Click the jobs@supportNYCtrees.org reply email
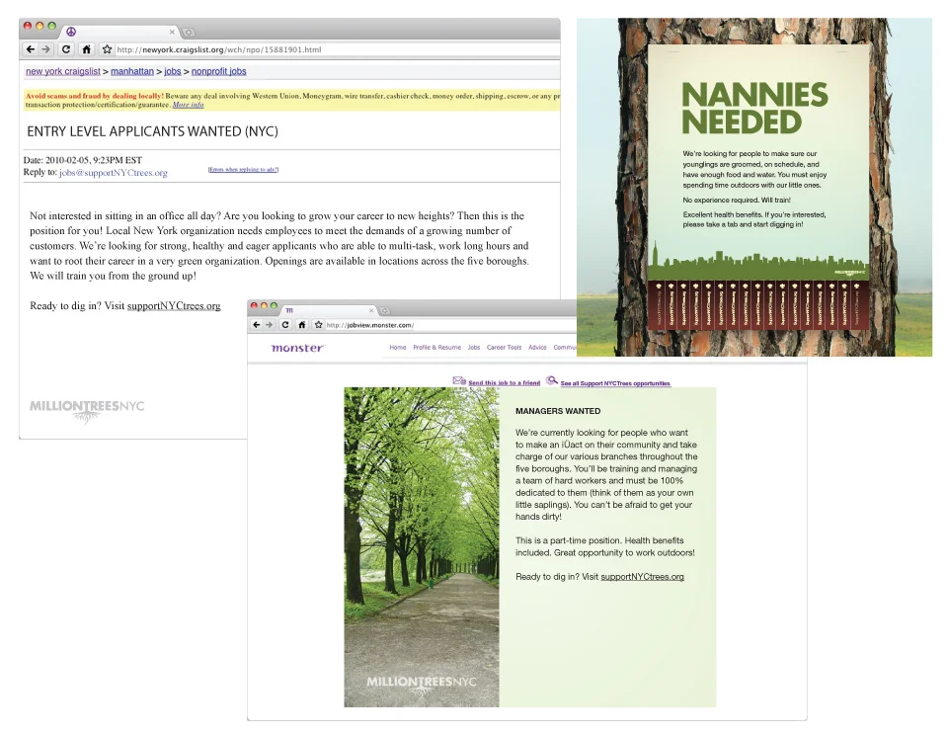 pos(114,173)
